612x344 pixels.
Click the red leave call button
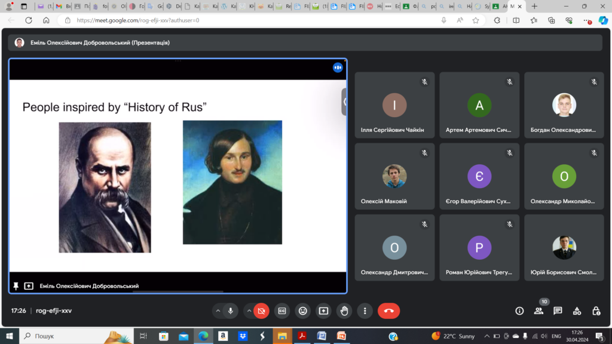click(388, 311)
